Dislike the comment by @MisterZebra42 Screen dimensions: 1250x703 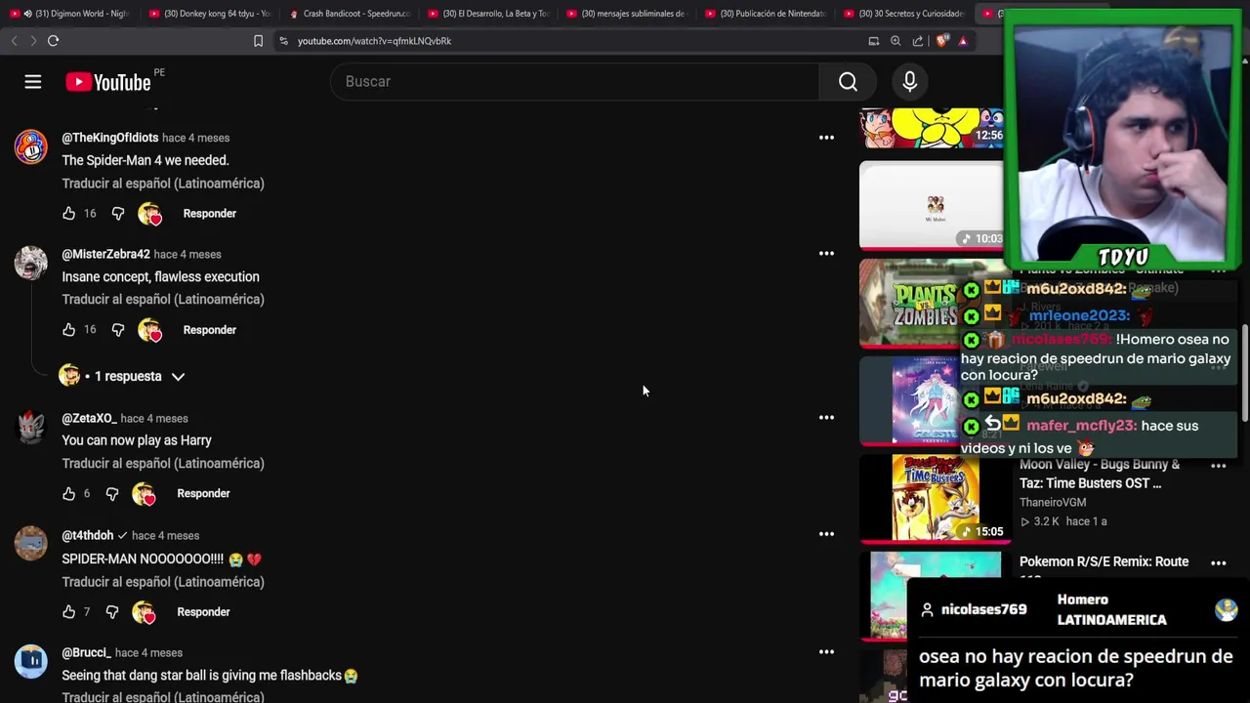[x=118, y=330]
